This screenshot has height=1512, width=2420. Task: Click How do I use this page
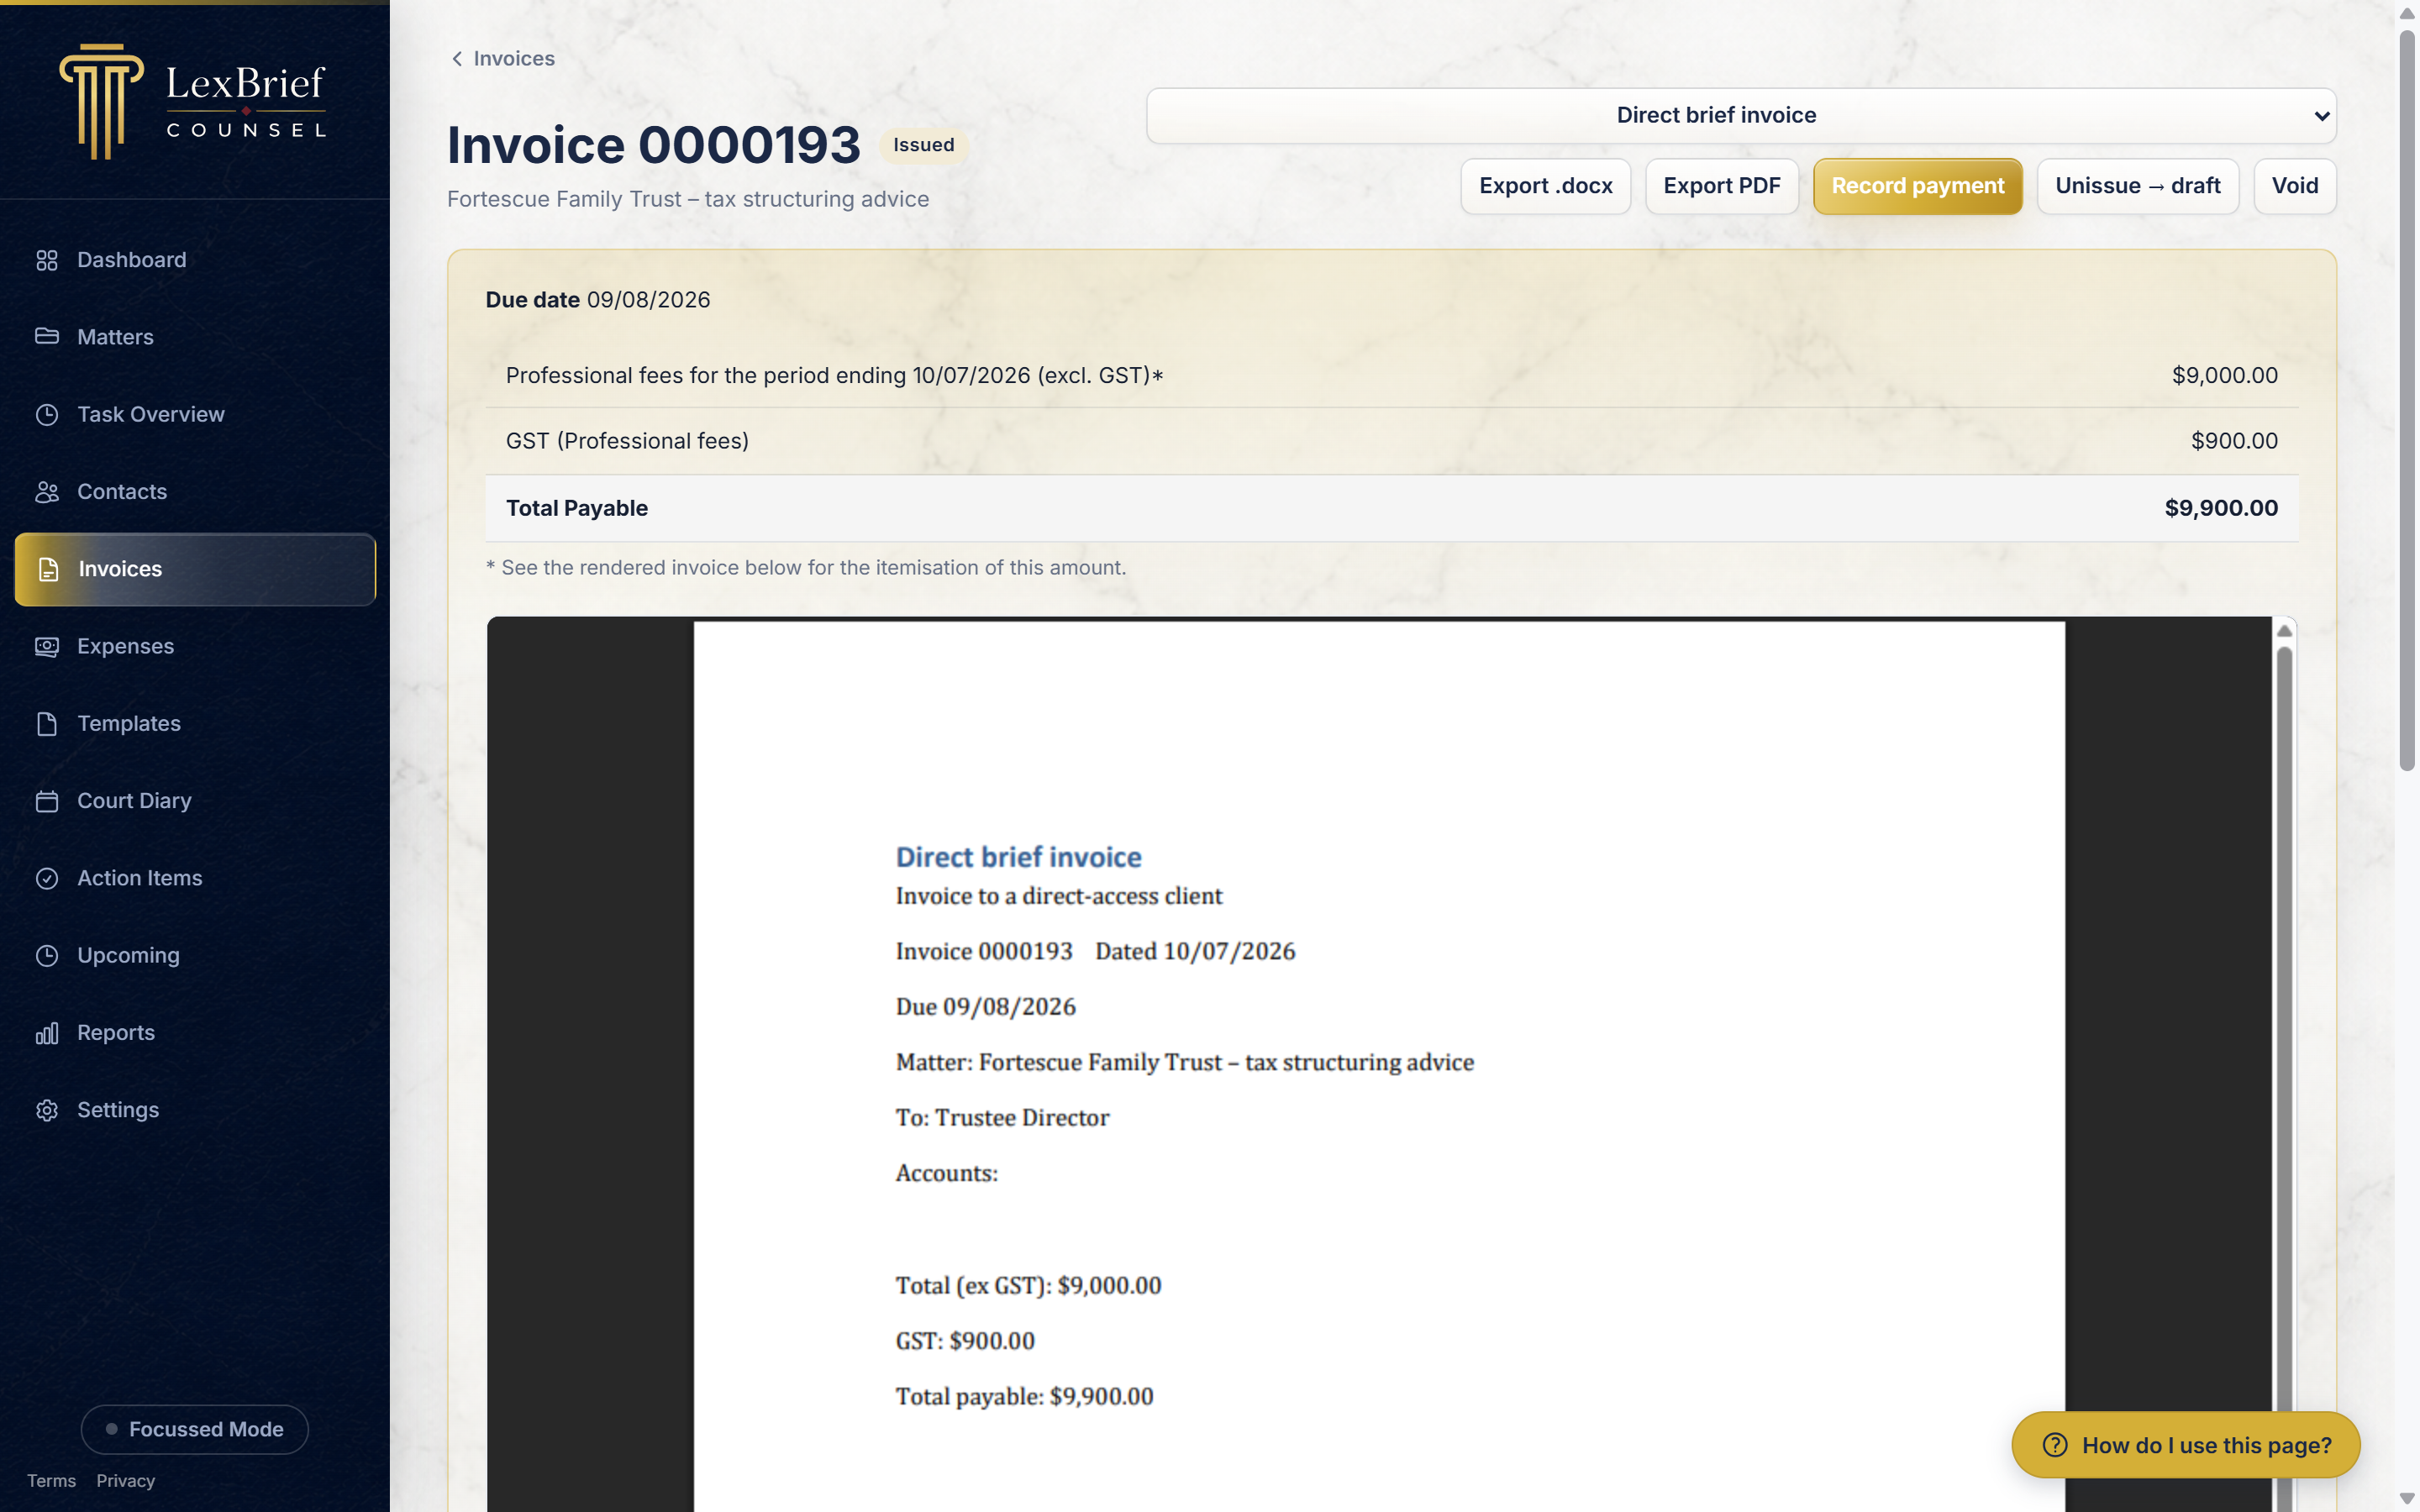click(2185, 1445)
